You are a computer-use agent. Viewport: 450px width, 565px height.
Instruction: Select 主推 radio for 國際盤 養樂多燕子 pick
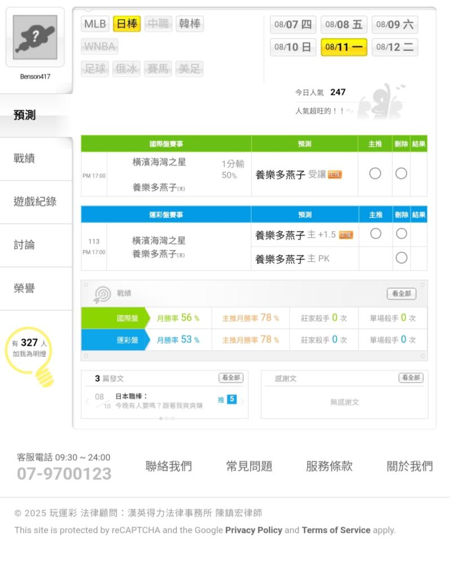pyautogui.click(x=375, y=173)
